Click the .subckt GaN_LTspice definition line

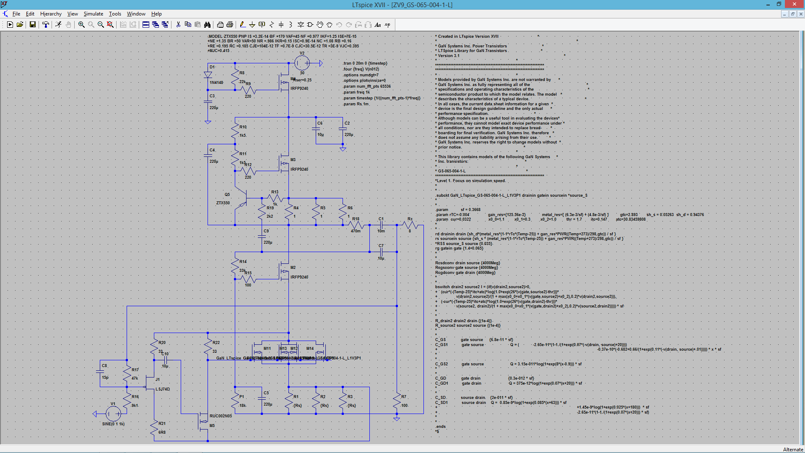[x=511, y=195]
